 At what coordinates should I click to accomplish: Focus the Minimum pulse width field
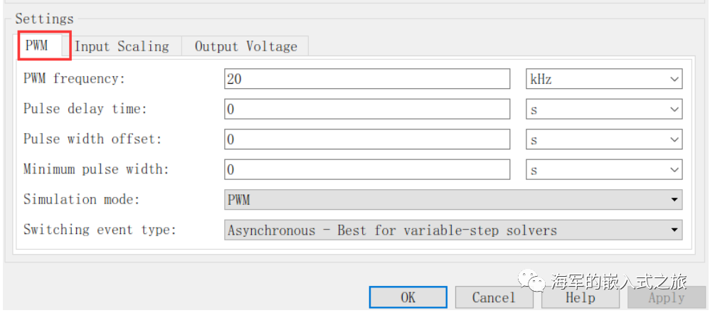366,169
